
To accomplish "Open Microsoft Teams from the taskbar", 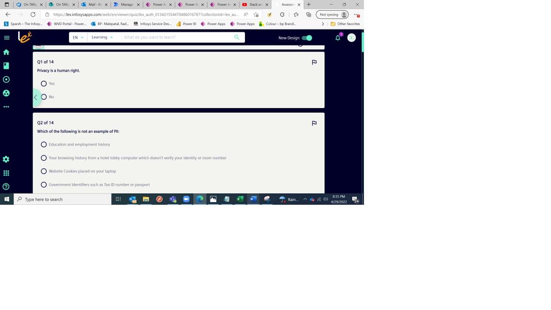I will [x=173, y=199].
